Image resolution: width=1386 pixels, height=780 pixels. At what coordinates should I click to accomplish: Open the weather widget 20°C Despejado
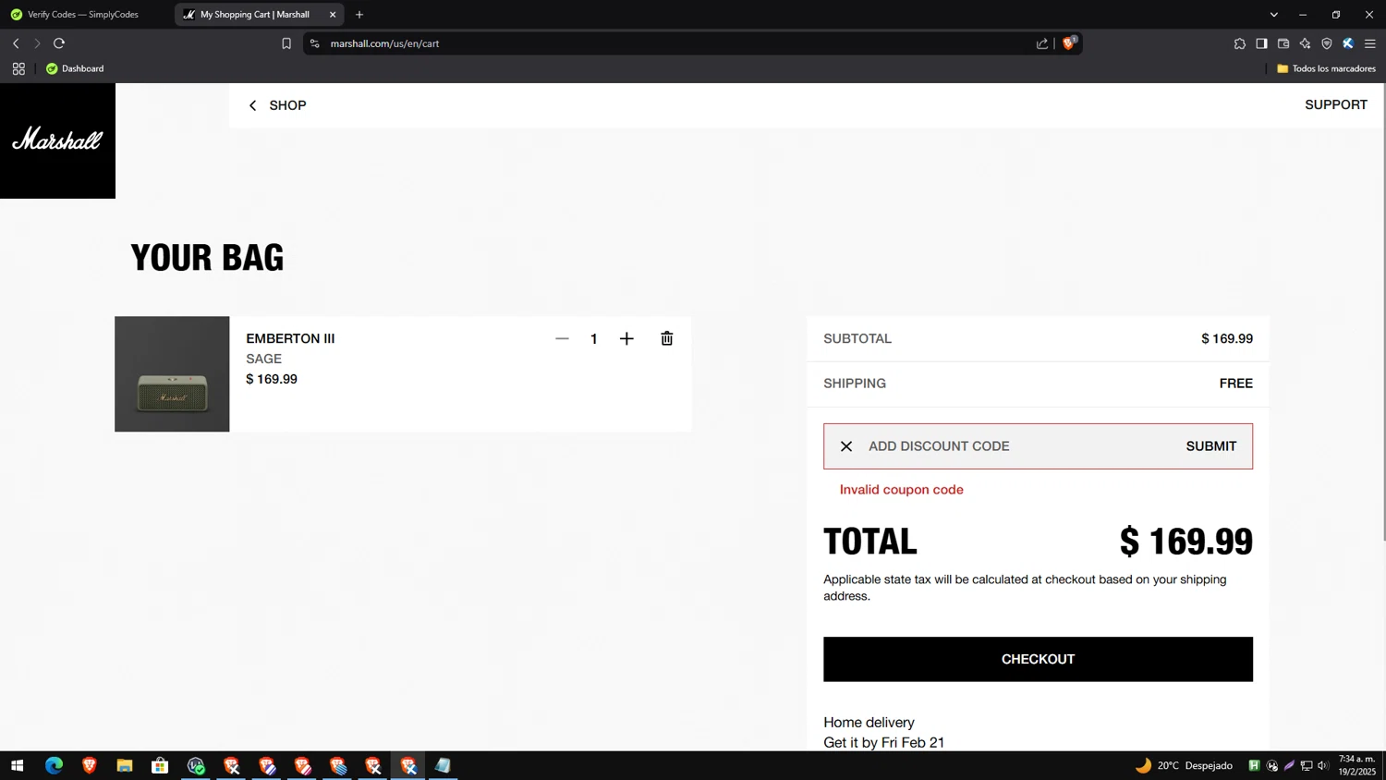1184,765
